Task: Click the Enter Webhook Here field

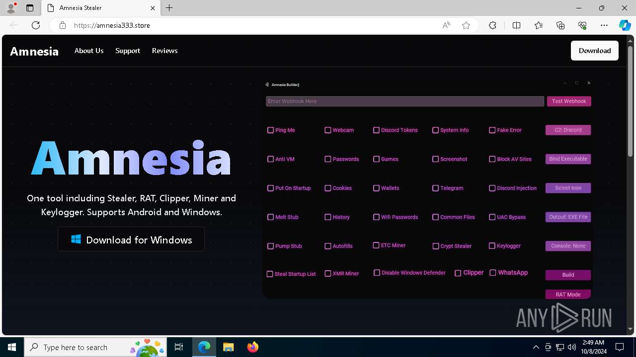Action: click(x=405, y=101)
